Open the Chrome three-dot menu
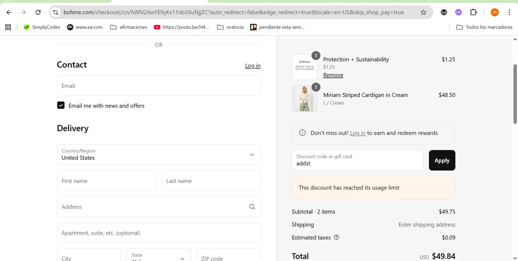This screenshot has height=261, width=518. [x=509, y=12]
